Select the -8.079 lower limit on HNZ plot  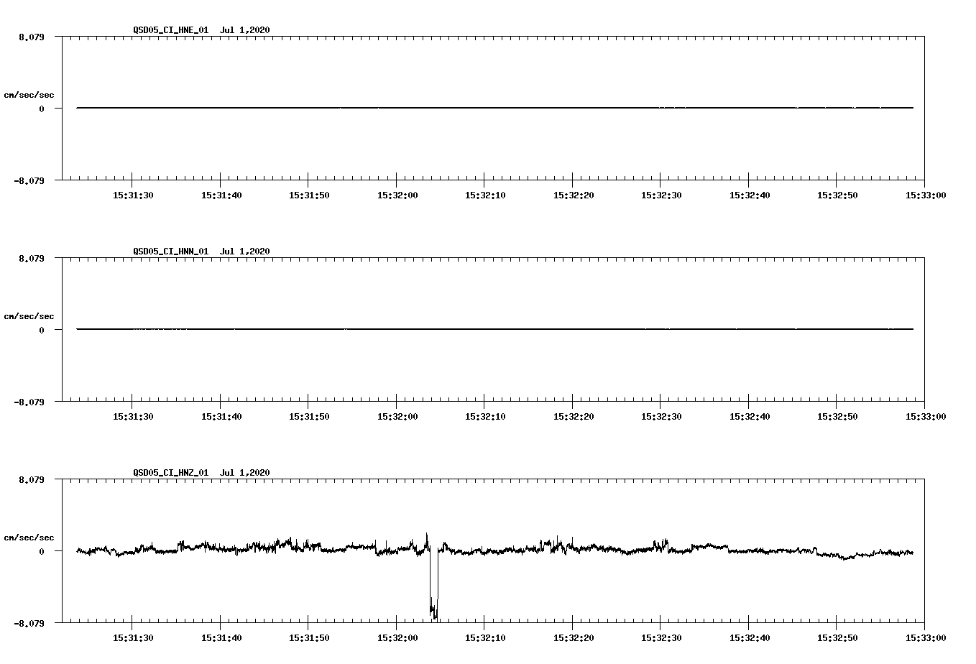click(29, 623)
